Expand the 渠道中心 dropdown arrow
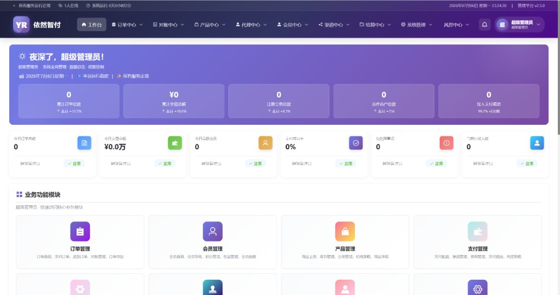560x295 pixels. point(348,25)
